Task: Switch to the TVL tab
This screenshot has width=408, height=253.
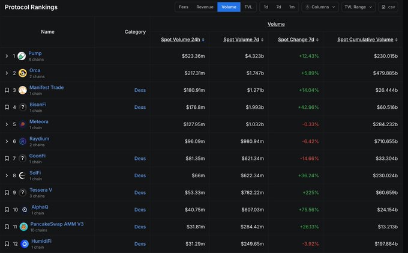Action: pyautogui.click(x=248, y=7)
